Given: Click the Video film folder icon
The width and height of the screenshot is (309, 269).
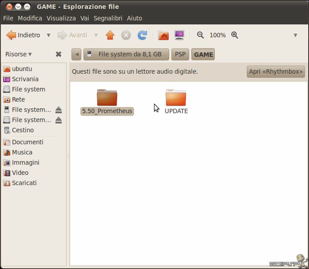Looking at the screenshot, I should [7, 173].
